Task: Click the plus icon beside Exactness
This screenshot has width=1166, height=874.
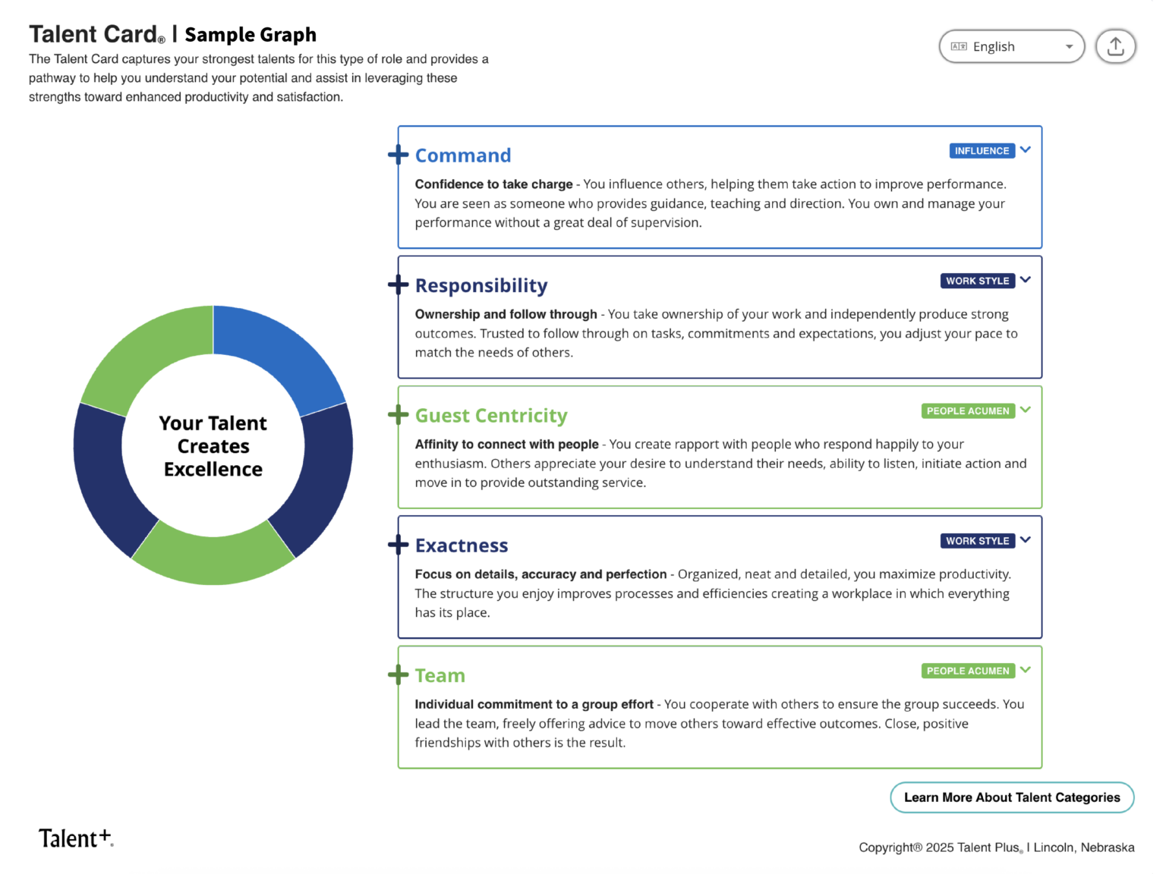Action: [x=398, y=545]
